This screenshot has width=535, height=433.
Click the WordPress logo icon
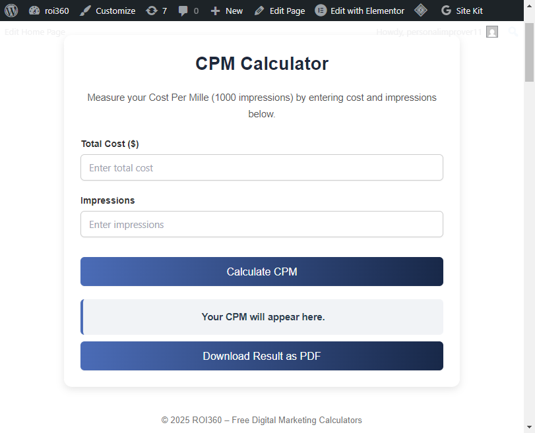(11, 11)
